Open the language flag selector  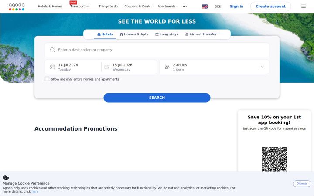tap(205, 7)
